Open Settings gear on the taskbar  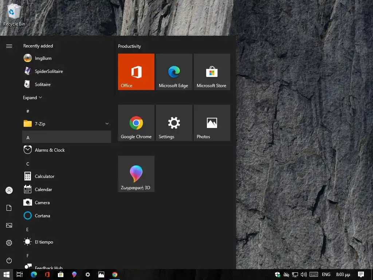88,275
